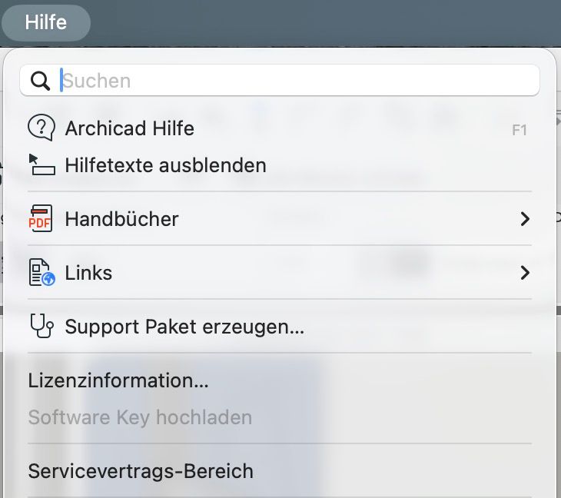Image resolution: width=561 pixels, height=498 pixels.
Task: Expand the Links submenu chevron
Action: (x=525, y=273)
